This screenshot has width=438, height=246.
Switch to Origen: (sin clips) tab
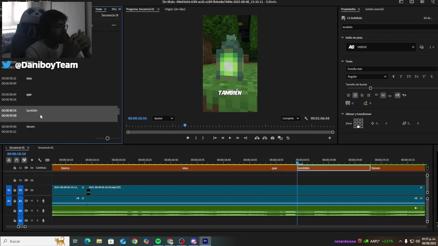tap(175, 9)
